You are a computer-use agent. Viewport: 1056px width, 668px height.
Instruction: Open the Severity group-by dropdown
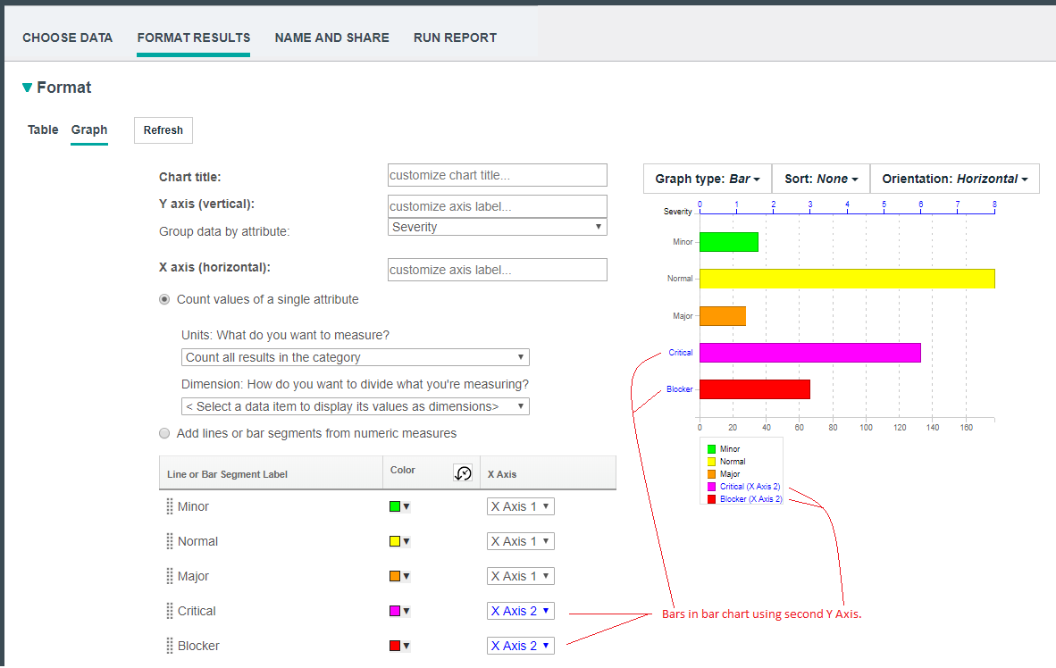tap(498, 227)
